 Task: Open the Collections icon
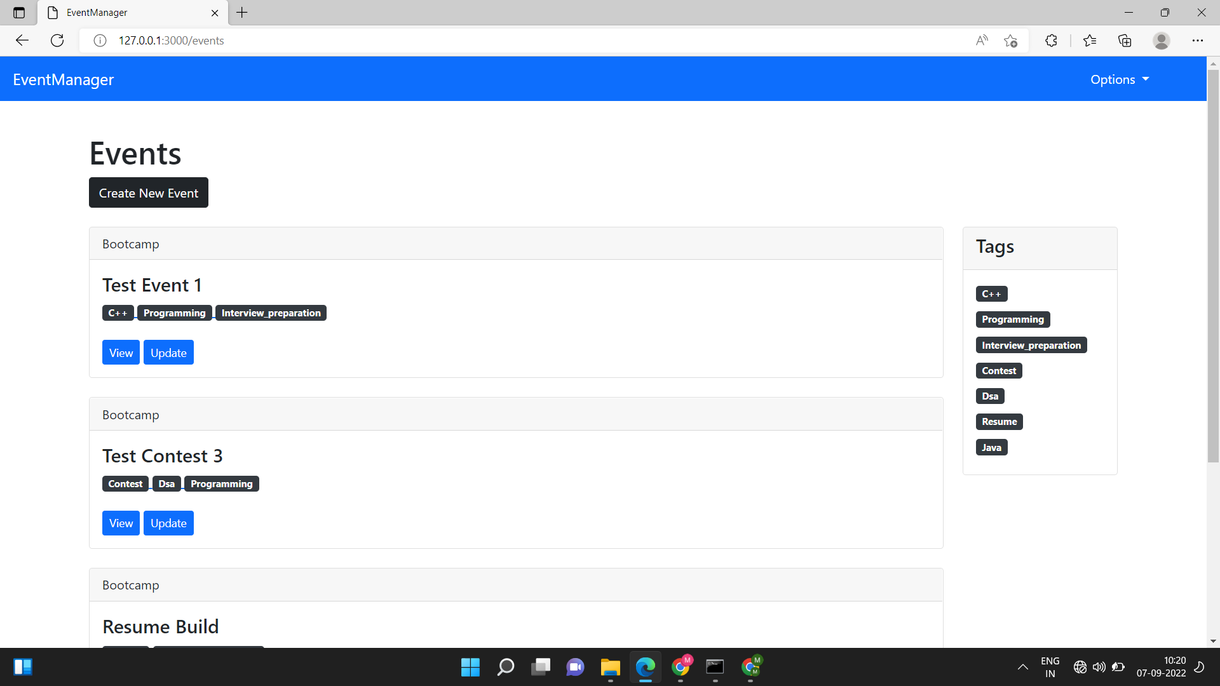(x=1125, y=40)
